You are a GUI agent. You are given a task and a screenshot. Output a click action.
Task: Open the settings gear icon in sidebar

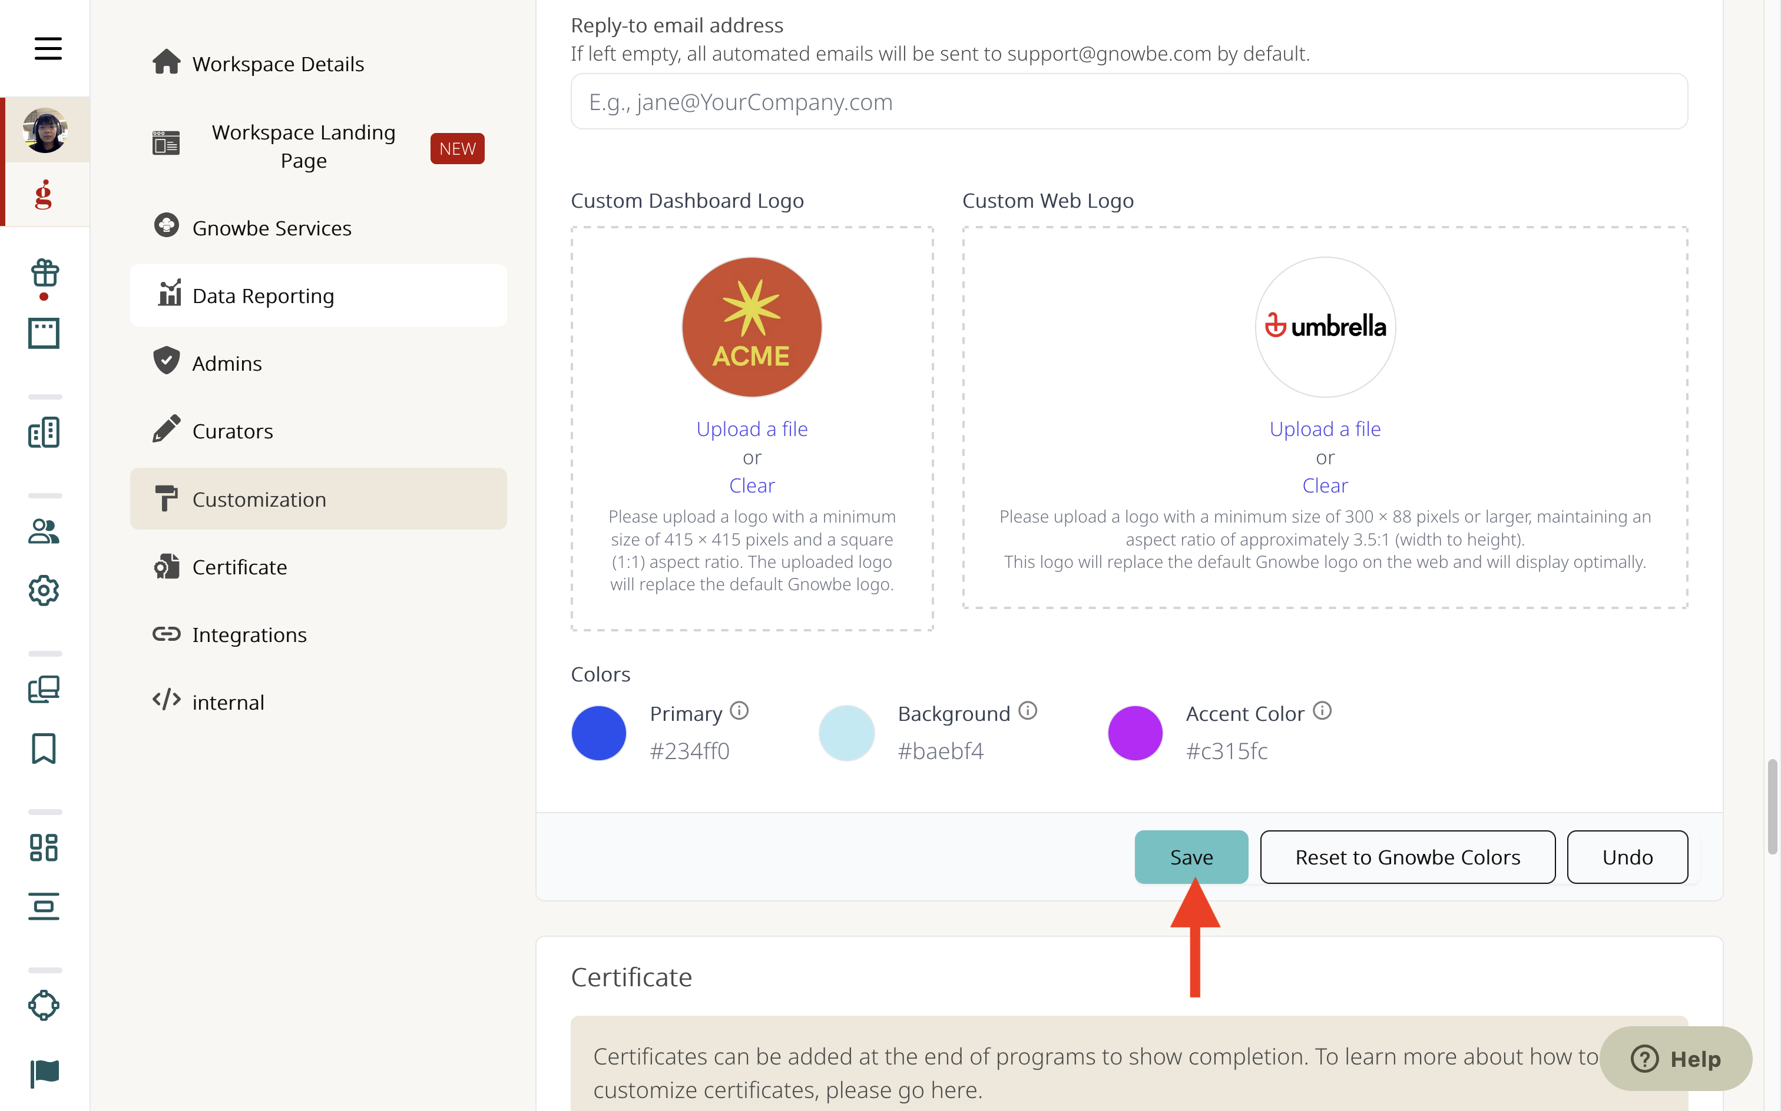(44, 590)
